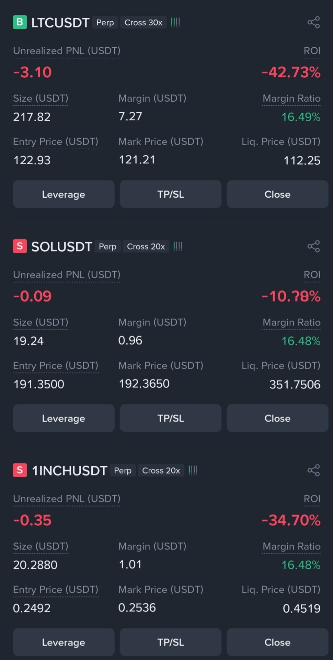Tap the share icon for the 1INCHUSDT position
Screen dimensions: 333x660
pos(313,470)
